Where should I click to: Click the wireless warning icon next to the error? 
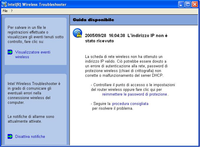(77, 33)
